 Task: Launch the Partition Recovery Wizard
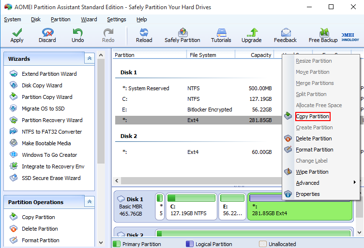click(x=52, y=120)
